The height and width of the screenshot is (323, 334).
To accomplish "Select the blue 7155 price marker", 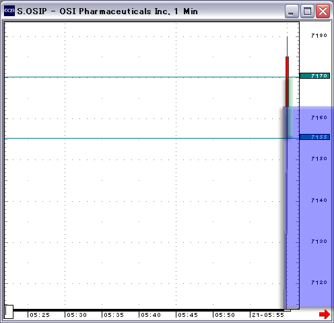I will (x=314, y=137).
